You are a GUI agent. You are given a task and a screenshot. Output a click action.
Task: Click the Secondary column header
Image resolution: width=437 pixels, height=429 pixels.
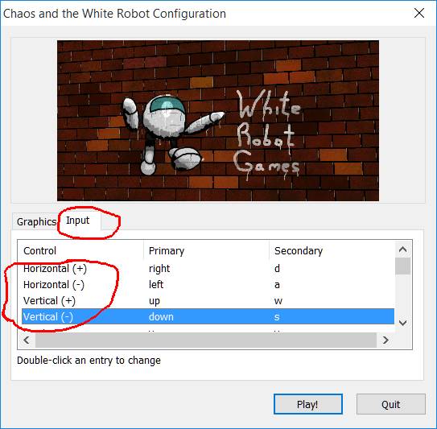pos(332,250)
